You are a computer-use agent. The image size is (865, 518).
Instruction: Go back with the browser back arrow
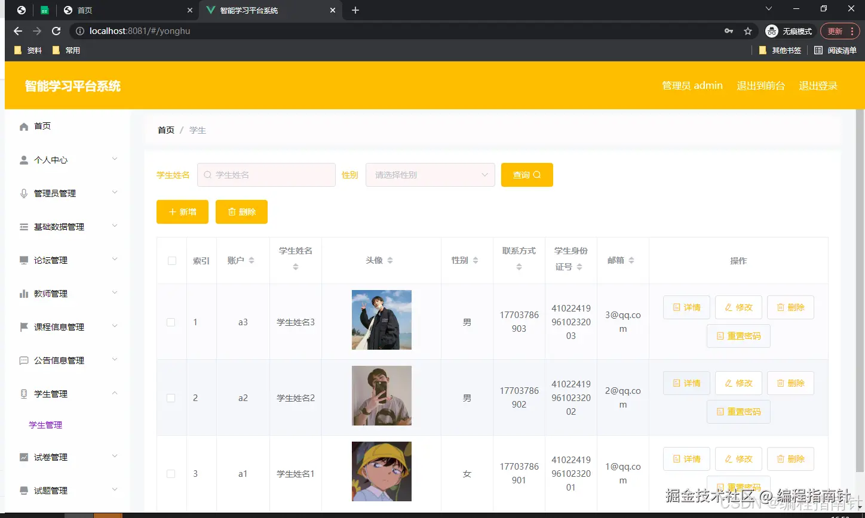[18, 31]
